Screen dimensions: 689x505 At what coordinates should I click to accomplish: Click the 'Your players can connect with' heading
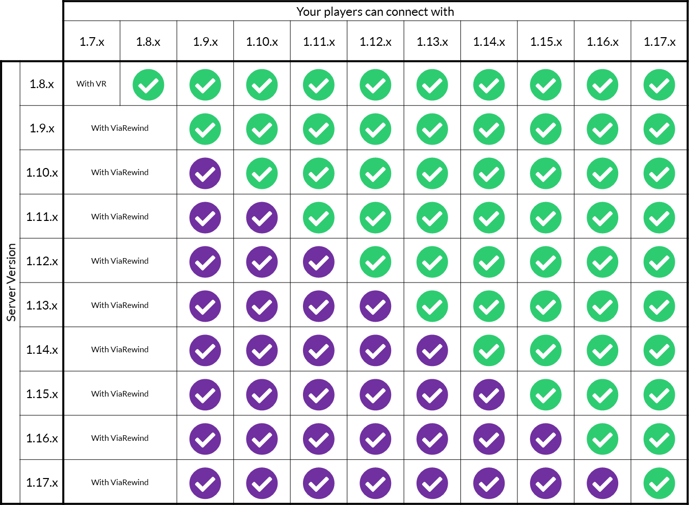click(375, 12)
